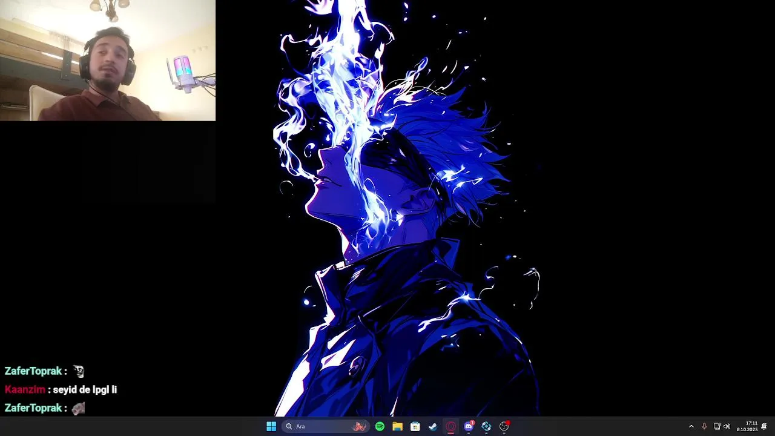Click the microphone tray icon
This screenshot has width=775, height=436.
pyautogui.click(x=704, y=426)
